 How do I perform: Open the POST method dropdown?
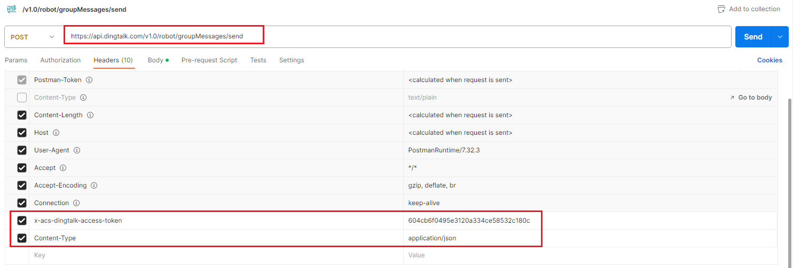tap(32, 37)
